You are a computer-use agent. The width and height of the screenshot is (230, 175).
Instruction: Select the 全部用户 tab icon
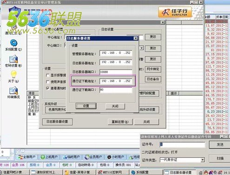point(20,157)
